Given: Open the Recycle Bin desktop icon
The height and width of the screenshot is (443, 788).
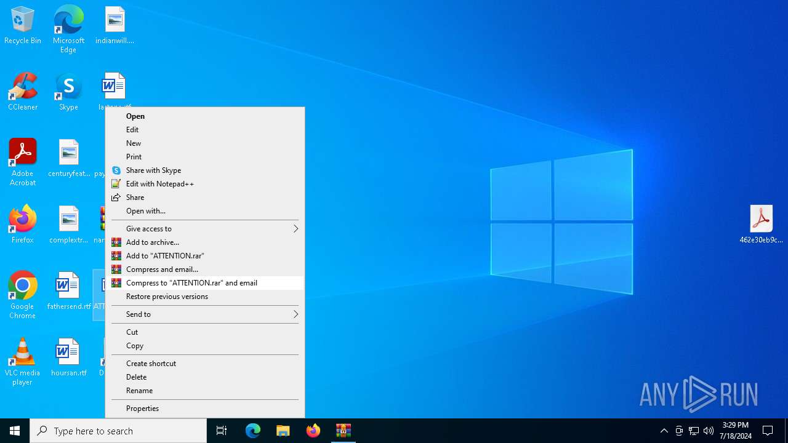Looking at the screenshot, I should [x=23, y=25].
